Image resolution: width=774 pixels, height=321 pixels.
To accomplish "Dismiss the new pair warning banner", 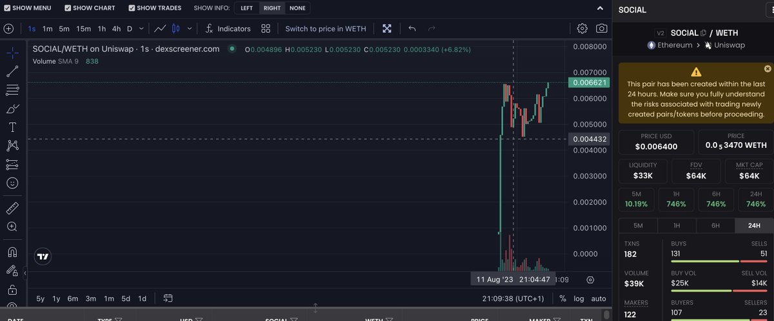I will coord(768,68).
